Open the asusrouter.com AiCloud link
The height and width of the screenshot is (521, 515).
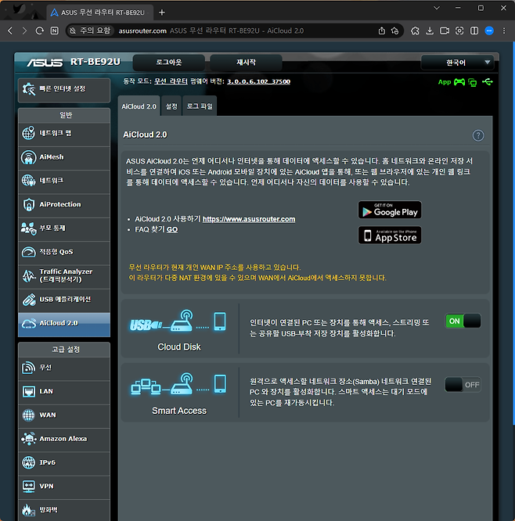248,219
